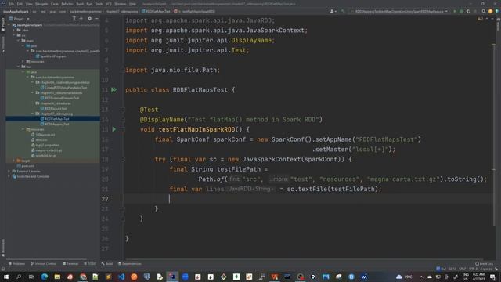Open the Build menu
Image resolution: width=501 pixels, height=282 pixels.
click(80, 4)
